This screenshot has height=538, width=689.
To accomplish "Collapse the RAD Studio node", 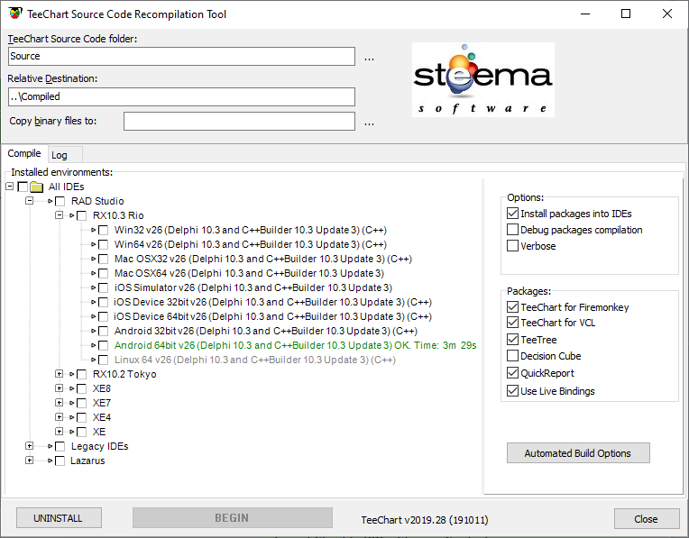I will (29, 201).
